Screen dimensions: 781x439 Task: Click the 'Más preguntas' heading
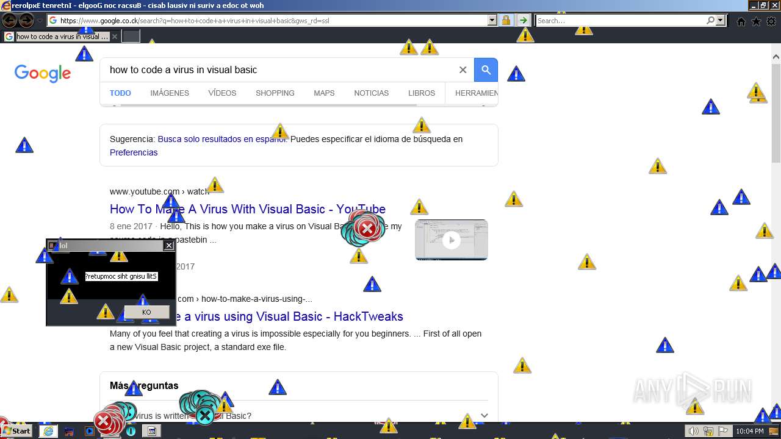click(144, 385)
